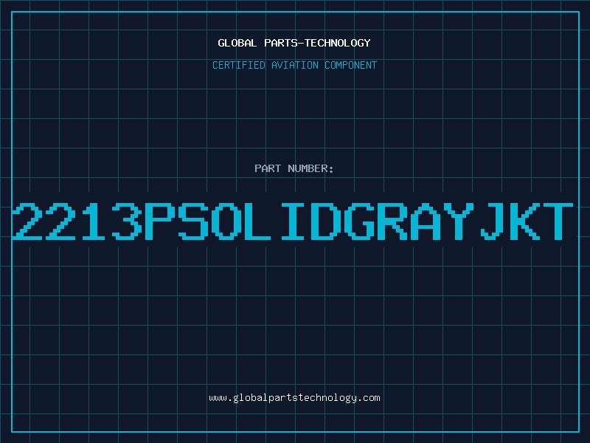Click the PART NUMBER: label

tap(294, 168)
